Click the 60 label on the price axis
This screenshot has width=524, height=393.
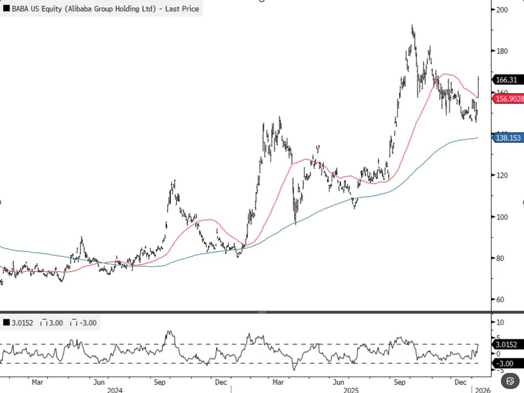click(500, 300)
